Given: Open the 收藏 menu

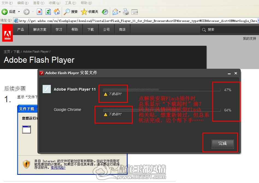Looking at the screenshot, I should click(x=55, y=3).
